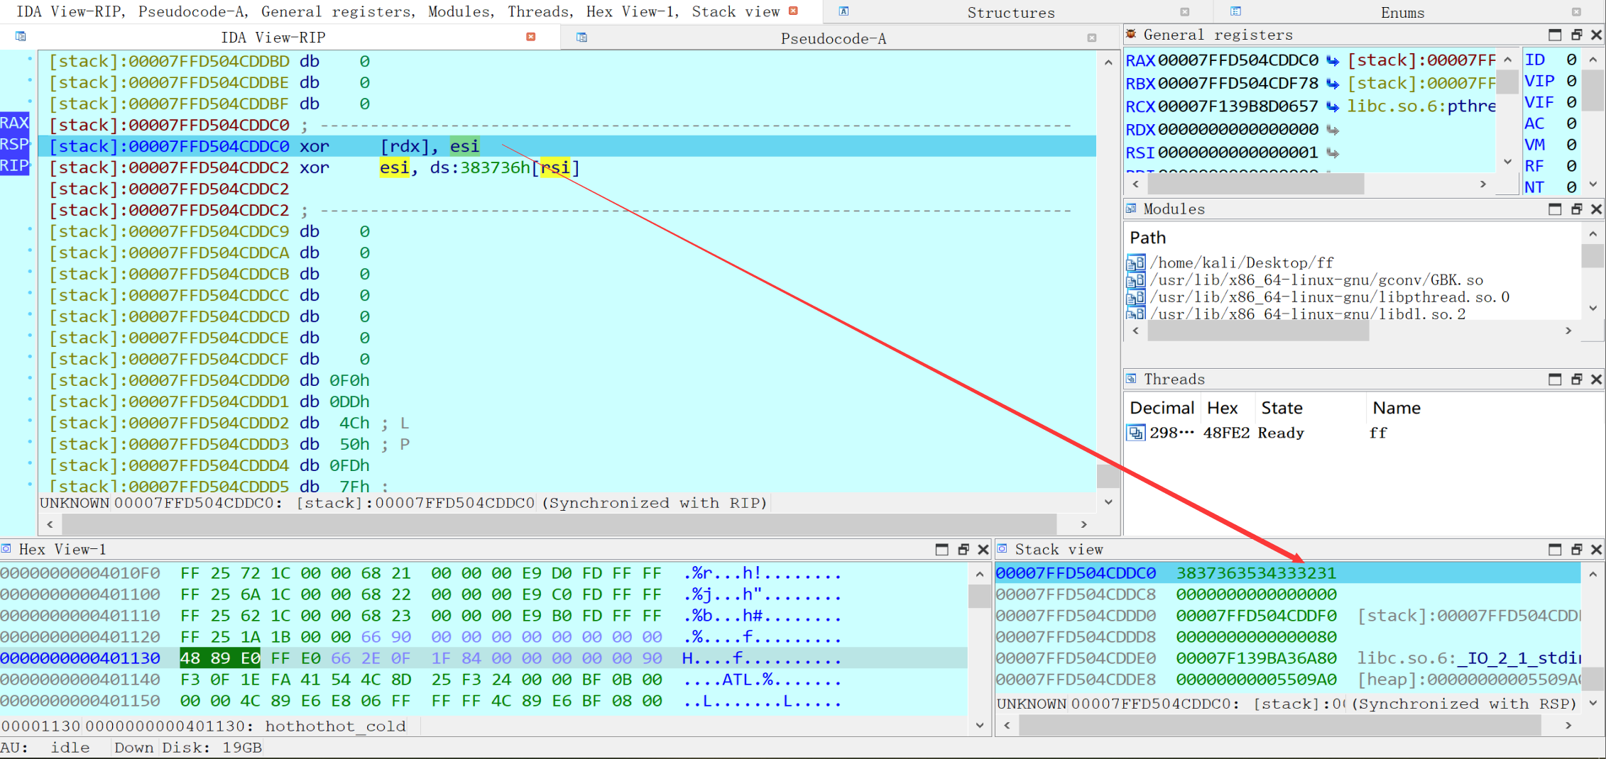
Task: Click the thread 48FE2 row icon
Action: [x=1136, y=433]
